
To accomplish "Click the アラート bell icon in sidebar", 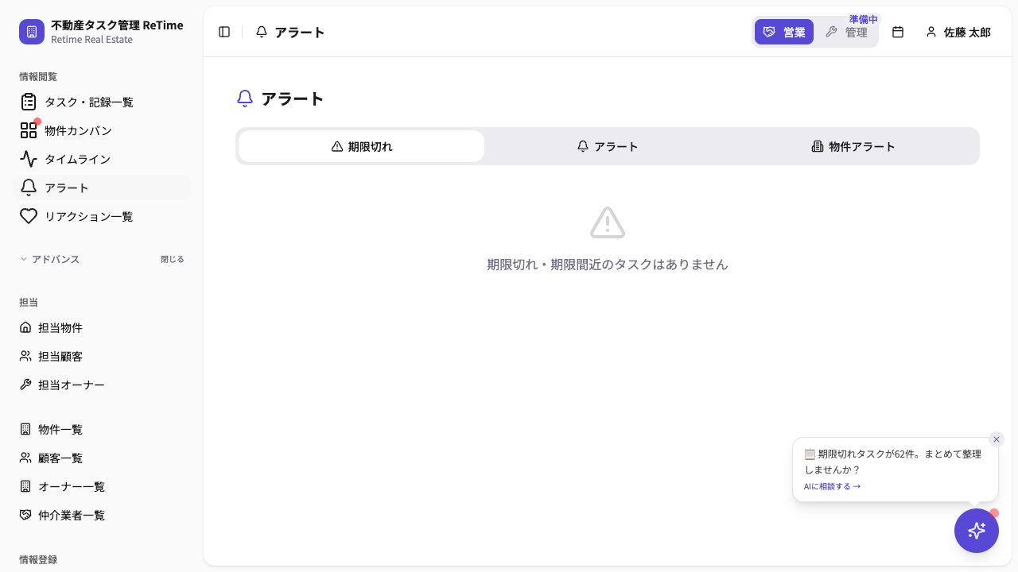I will pyautogui.click(x=29, y=187).
